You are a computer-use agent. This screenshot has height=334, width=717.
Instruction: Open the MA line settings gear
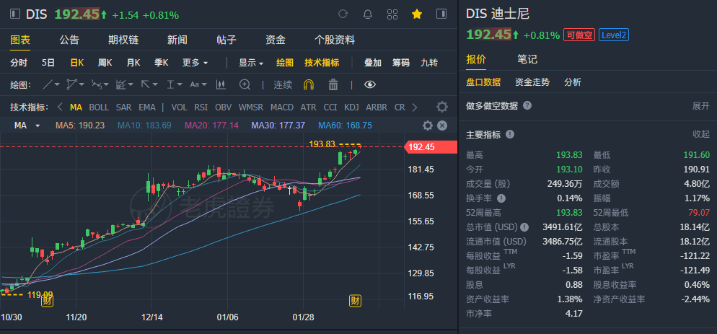tap(428, 126)
